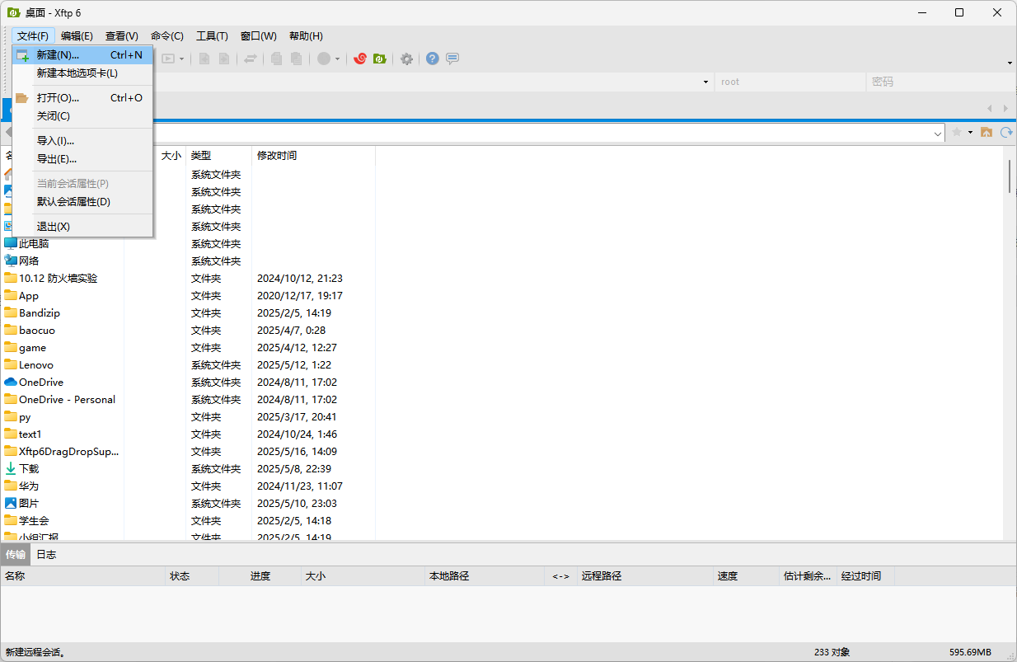Click the grayed copy toolbar icon
Viewport: 1017px width, 662px height.
coord(276,59)
